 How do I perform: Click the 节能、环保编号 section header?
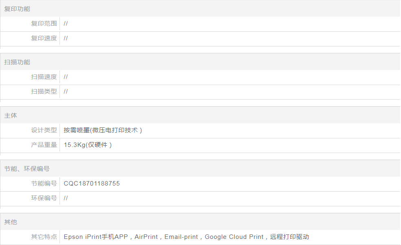27,168
